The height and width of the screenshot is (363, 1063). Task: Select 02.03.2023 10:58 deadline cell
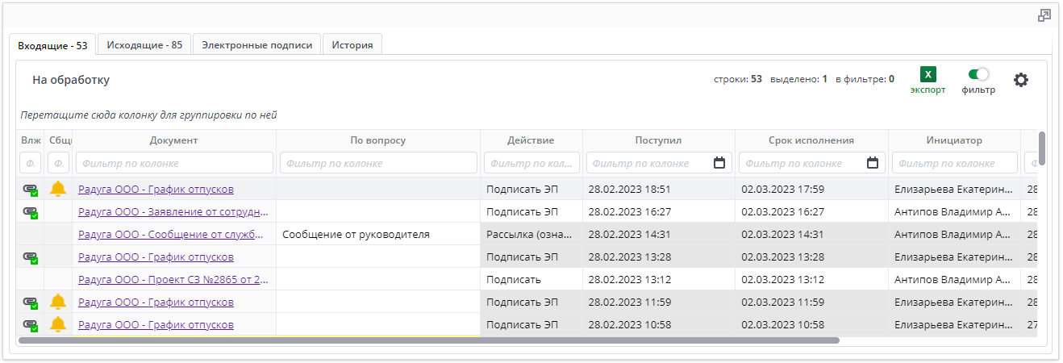pyautogui.click(x=811, y=325)
